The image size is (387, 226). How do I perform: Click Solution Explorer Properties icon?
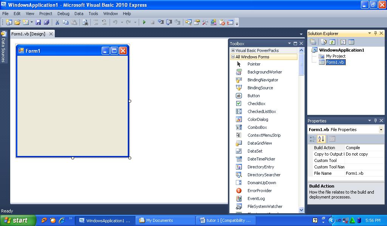pos(313,42)
